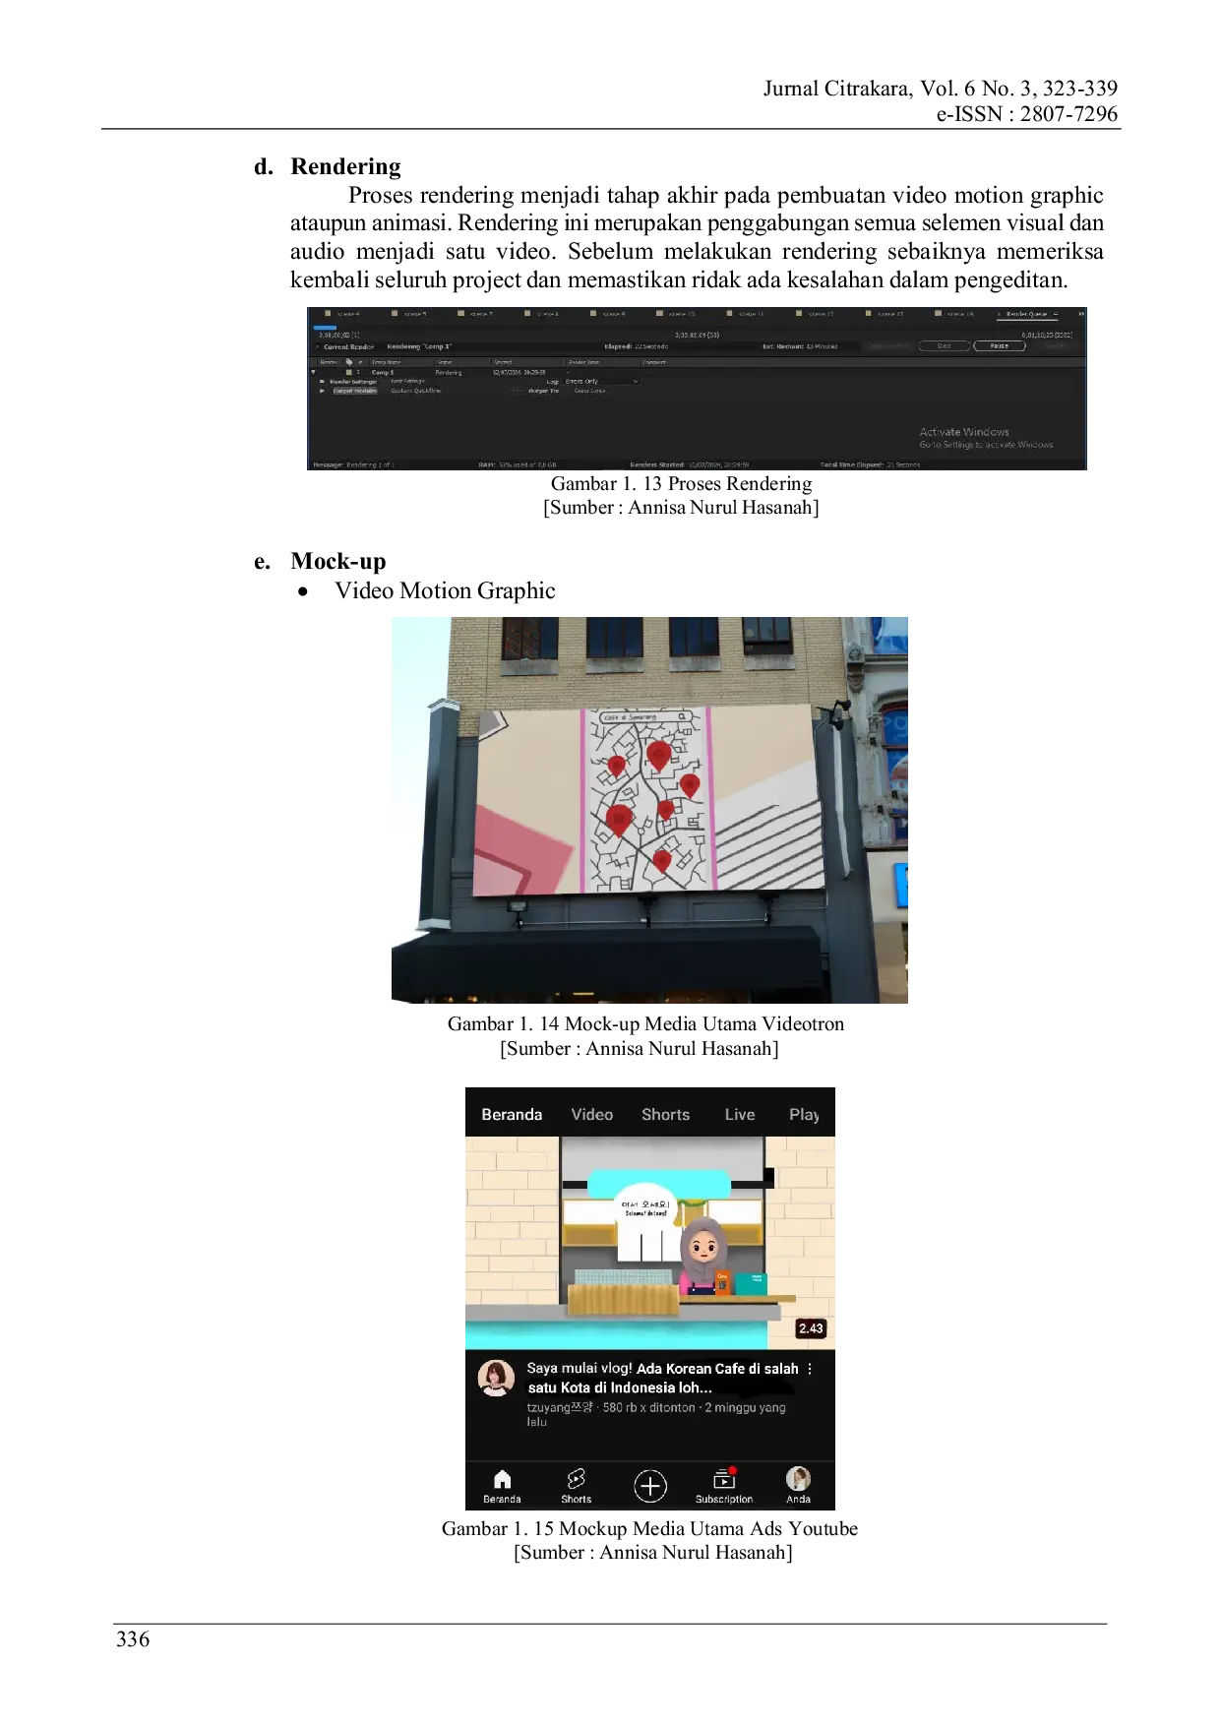Open the Subscription icon with red badge
This screenshot has height=1726, width=1221.
pos(724,1480)
